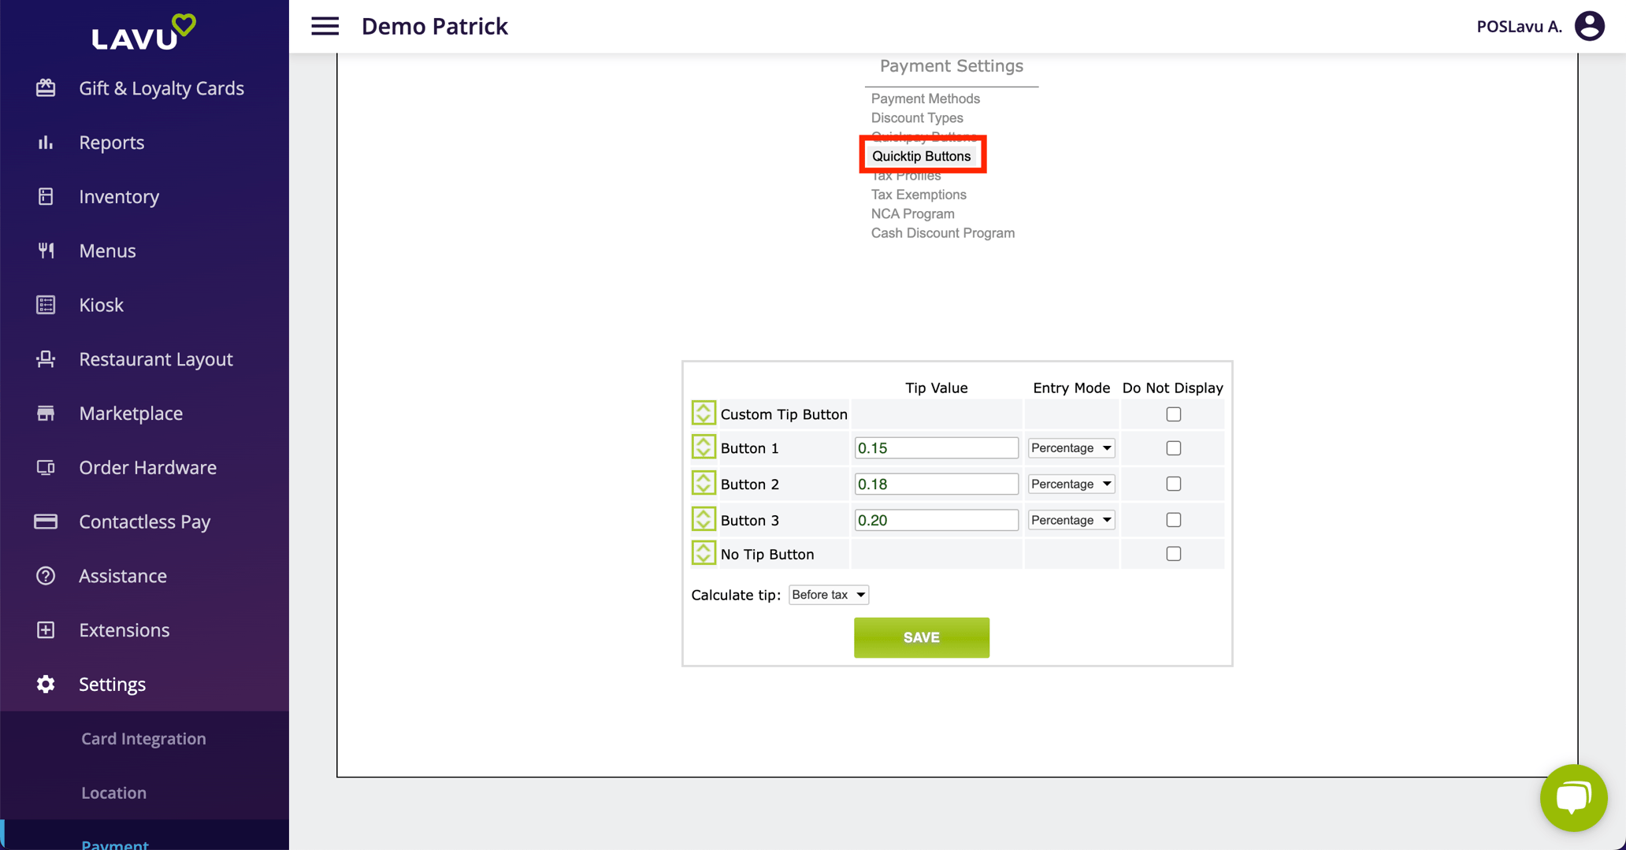1626x850 pixels.
Task: Click the Menus fork-and-knife icon
Action: pyautogui.click(x=46, y=251)
